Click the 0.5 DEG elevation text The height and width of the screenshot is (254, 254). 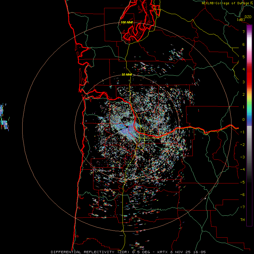coord(141,252)
